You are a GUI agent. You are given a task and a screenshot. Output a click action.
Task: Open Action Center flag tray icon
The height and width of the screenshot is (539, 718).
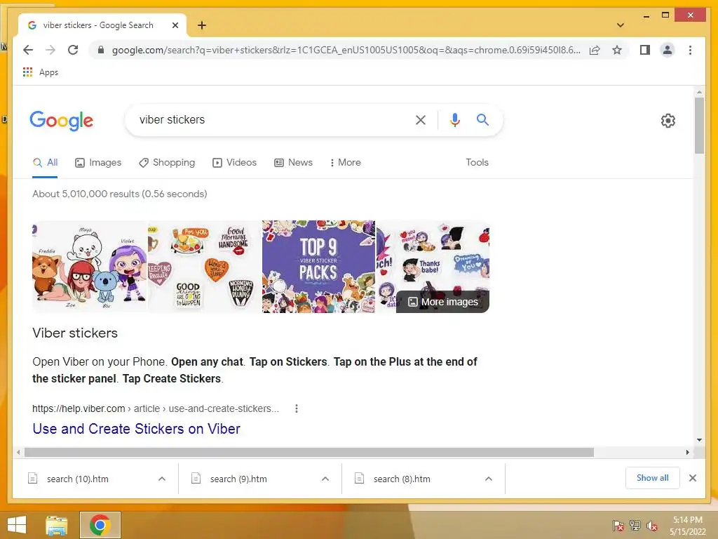pyautogui.click(x=618, y=526)
